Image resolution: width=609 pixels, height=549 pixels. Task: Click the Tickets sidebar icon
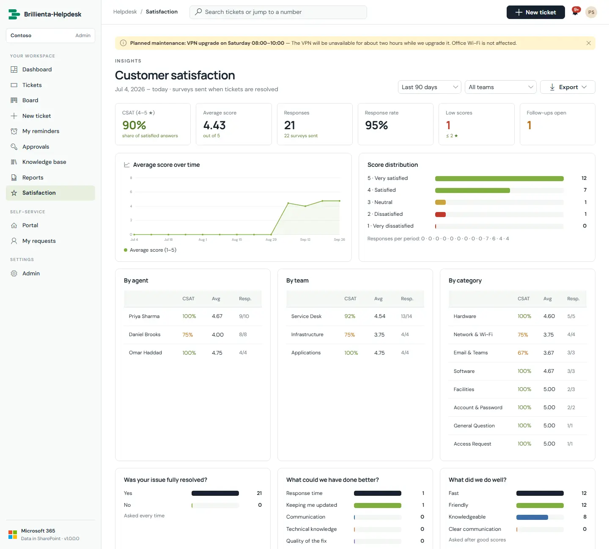coord(14,85)
